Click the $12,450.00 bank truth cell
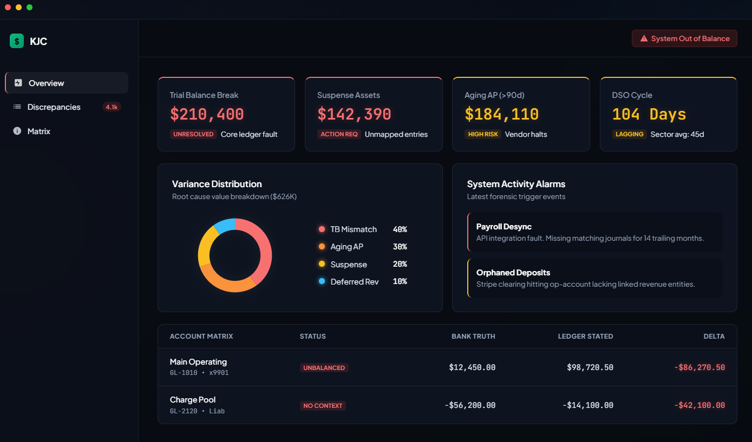 [472, 367]
